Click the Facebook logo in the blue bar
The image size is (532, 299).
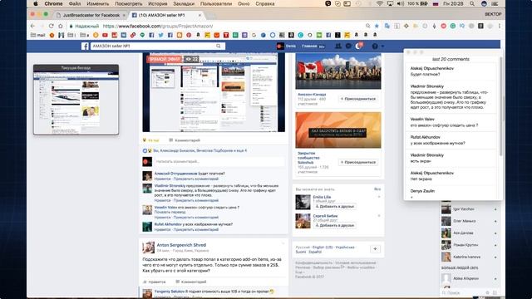click(85, 47)
